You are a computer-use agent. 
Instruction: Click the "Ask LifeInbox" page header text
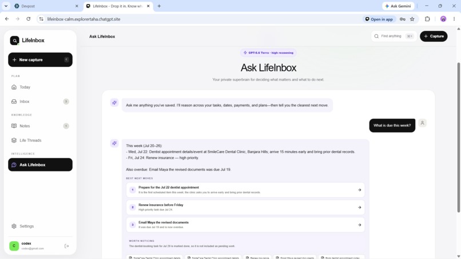click(102, 37)
